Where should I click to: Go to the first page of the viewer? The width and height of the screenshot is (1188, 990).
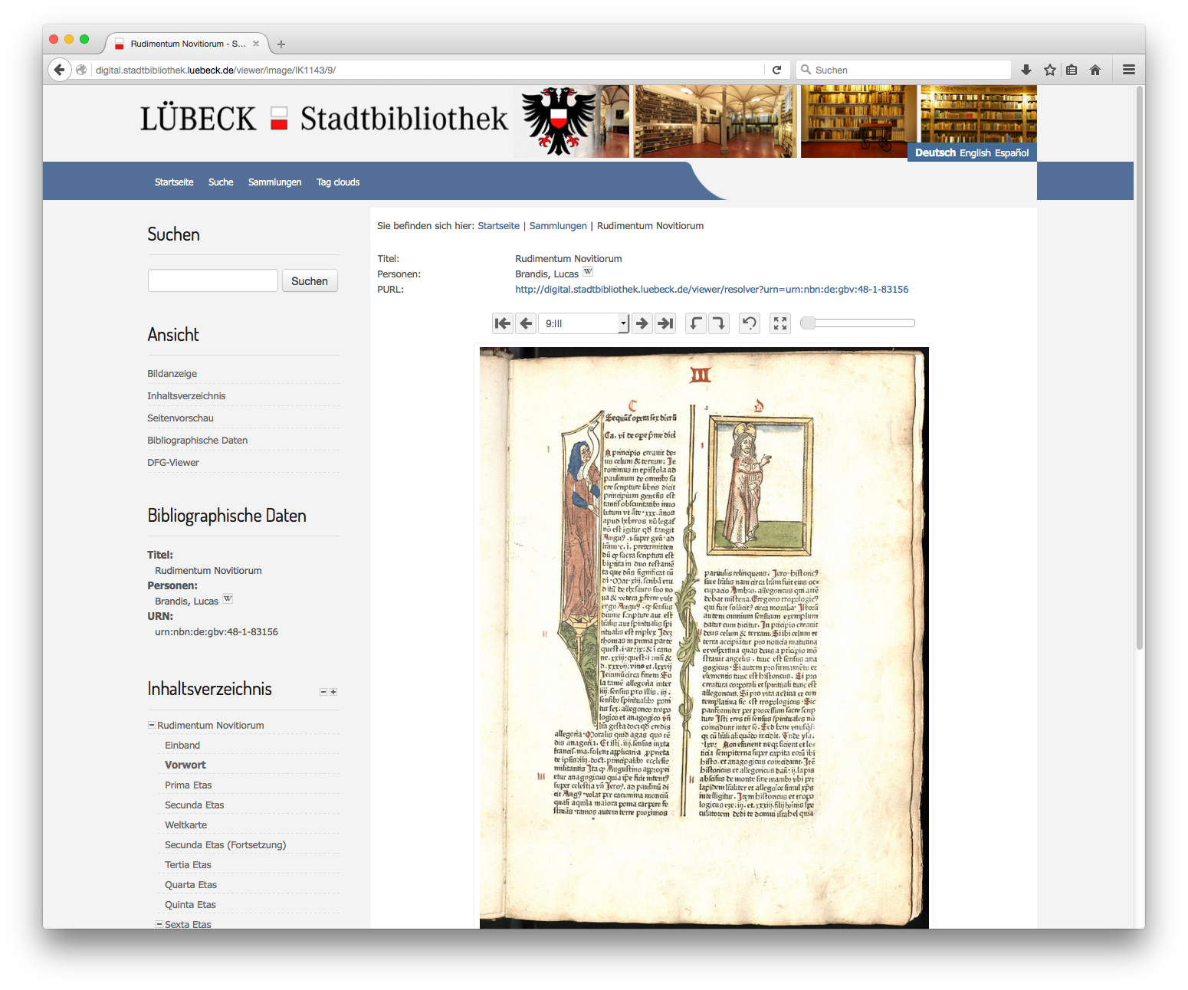[x=503, y=323]
